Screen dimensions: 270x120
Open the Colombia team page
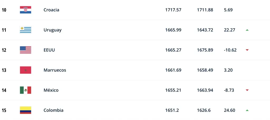[x=54, y=110]
